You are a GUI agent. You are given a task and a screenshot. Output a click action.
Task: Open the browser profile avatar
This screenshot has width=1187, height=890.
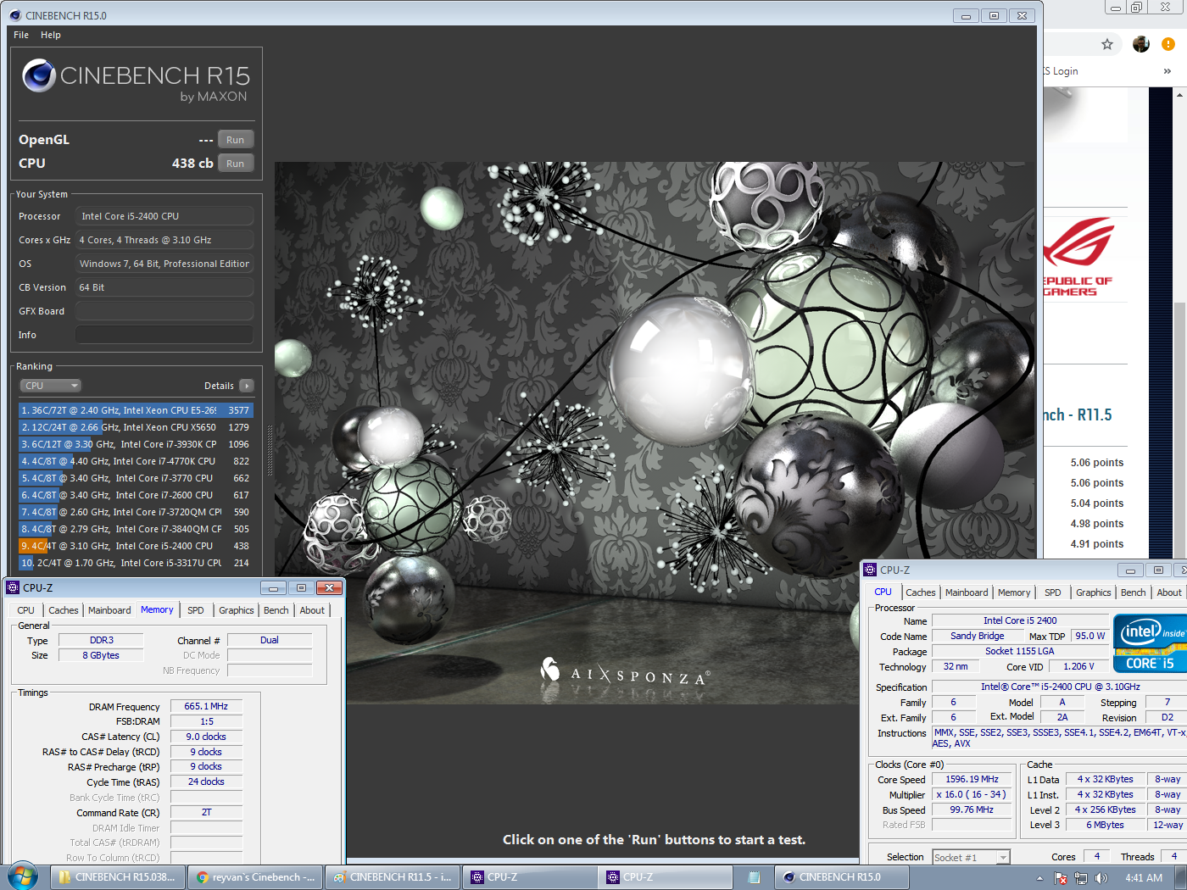coord(1141,44)
